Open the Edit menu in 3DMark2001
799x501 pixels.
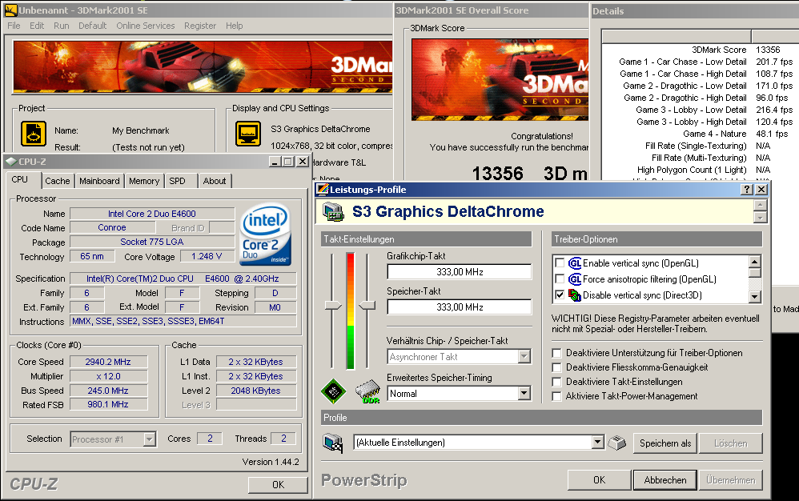37,26
